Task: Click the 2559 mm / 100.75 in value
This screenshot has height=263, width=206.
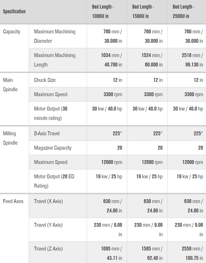Action: [192, 253]
